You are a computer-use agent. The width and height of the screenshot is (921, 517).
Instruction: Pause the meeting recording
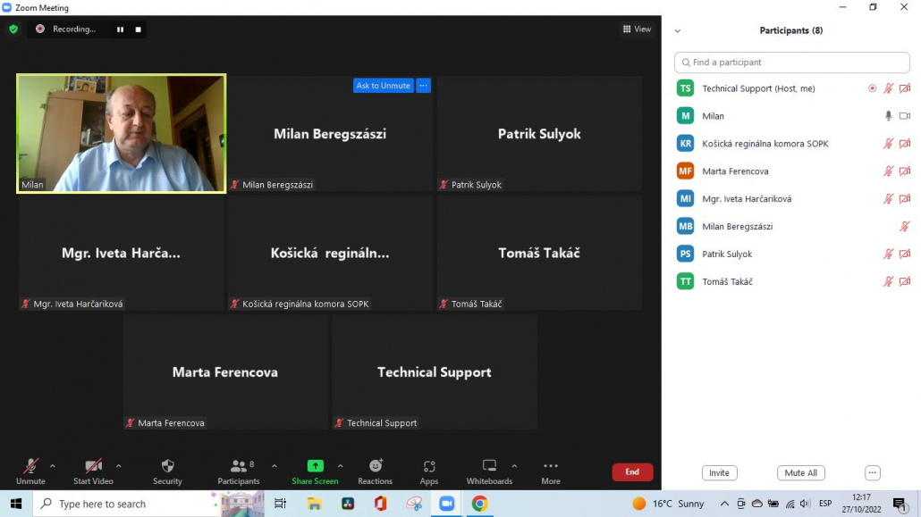[120, 29]
